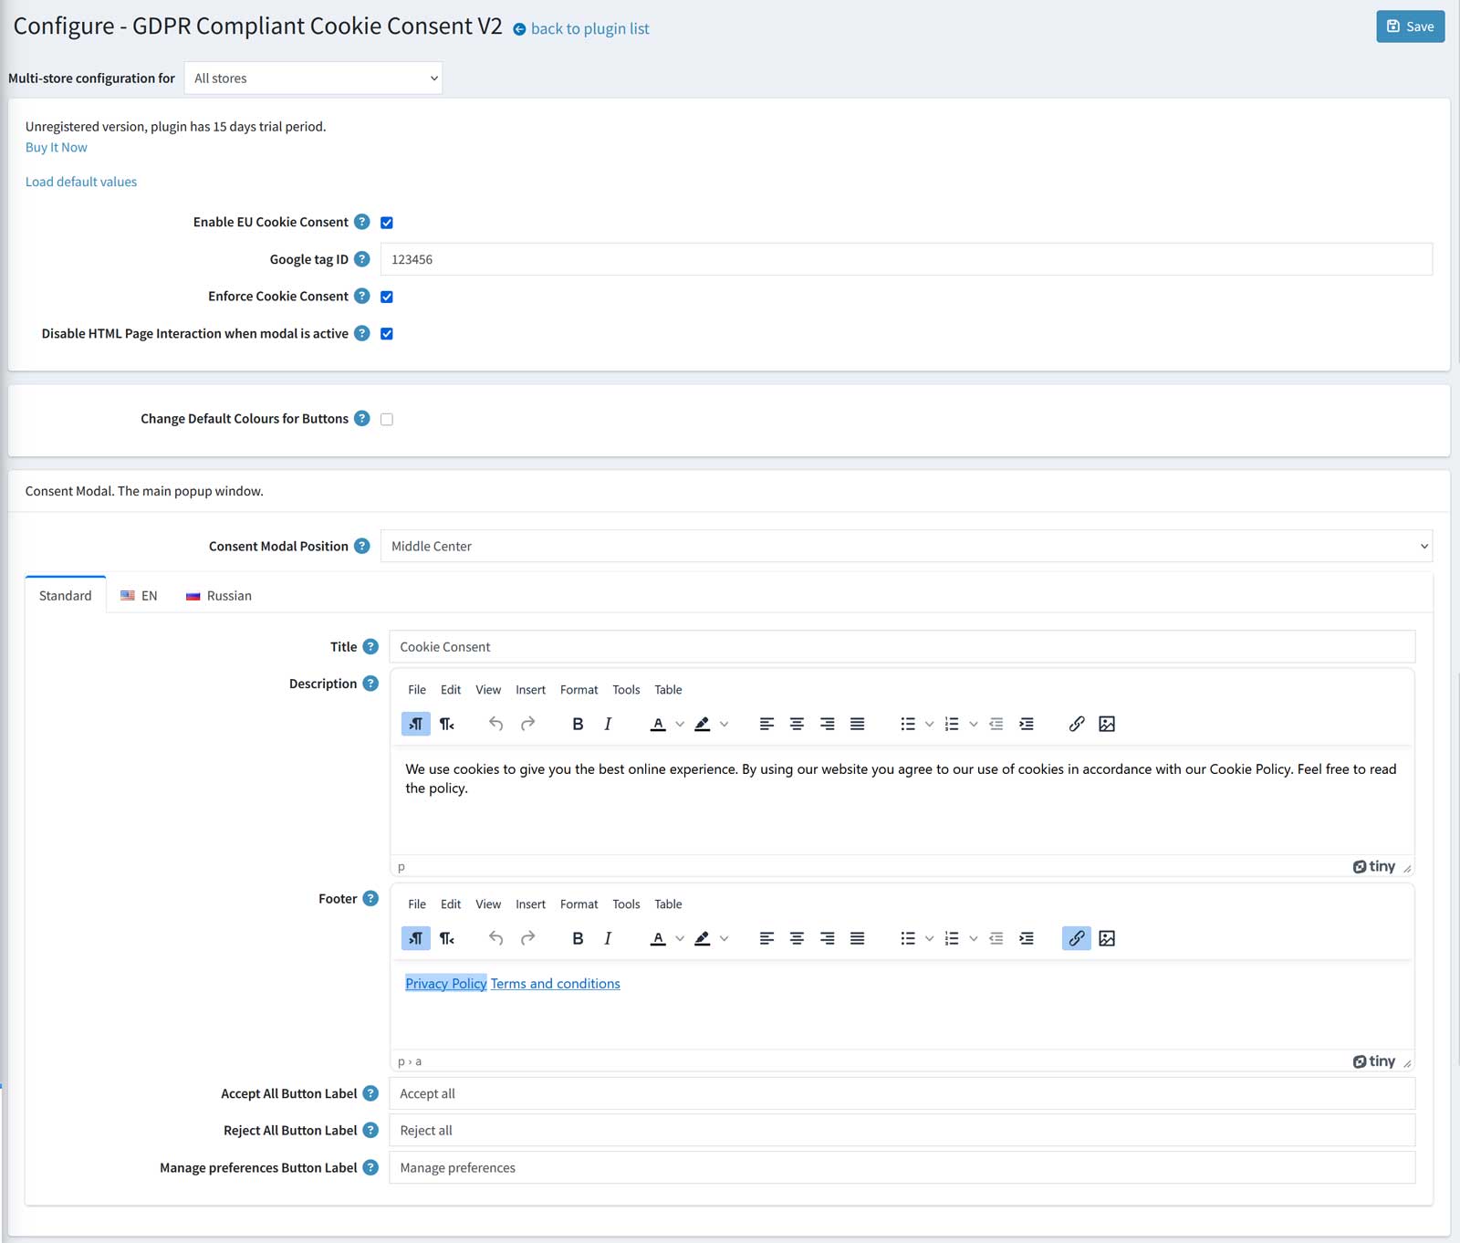Expand numbered list styles in Description editor
The height and width of the screenshot is (1243, 1460).
(x=974, y=724)
